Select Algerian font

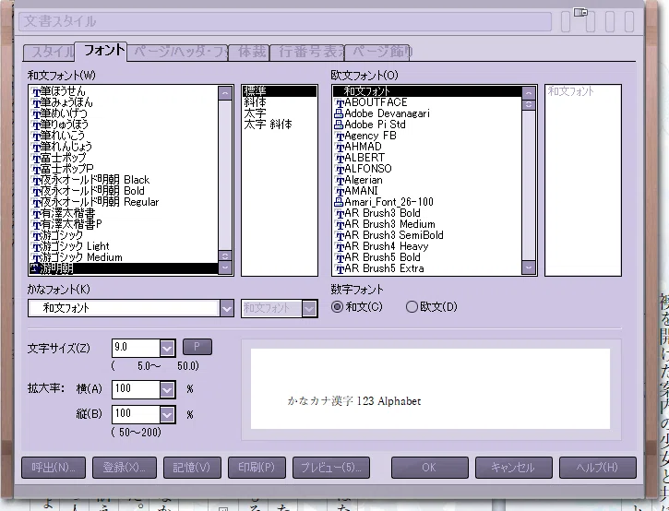(427, 180)
